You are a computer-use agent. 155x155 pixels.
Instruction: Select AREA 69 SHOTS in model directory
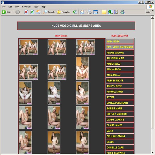(x=120, y=81)
